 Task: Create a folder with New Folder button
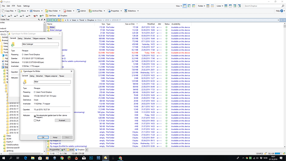pos(52,11)
